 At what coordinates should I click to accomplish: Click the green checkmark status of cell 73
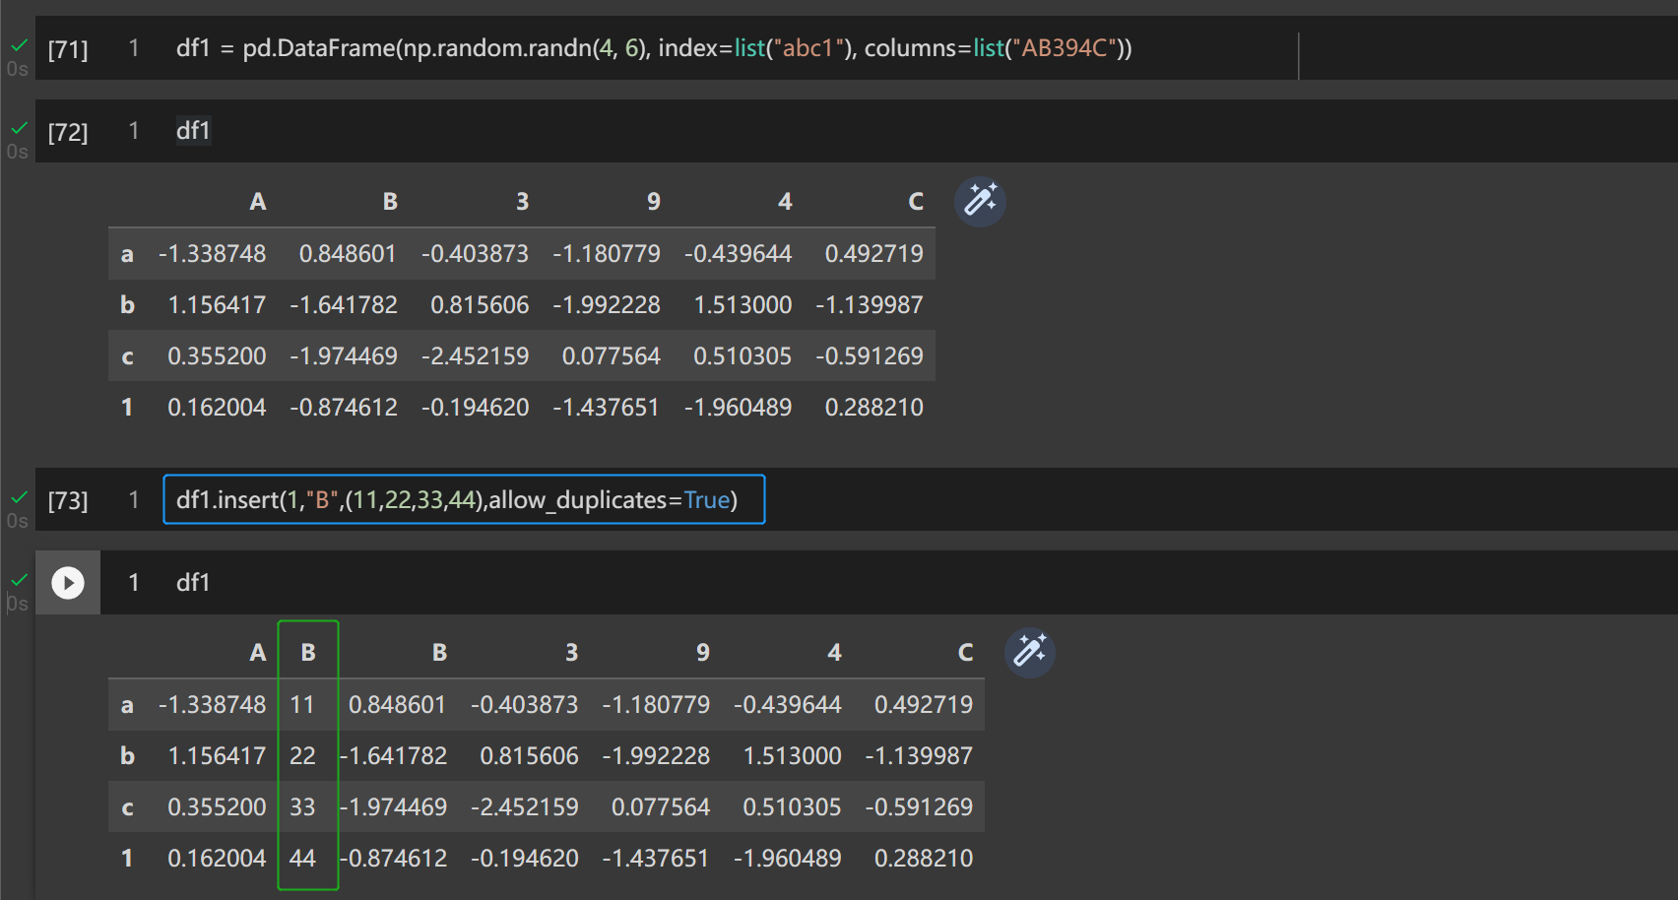(x=19, y=497)
